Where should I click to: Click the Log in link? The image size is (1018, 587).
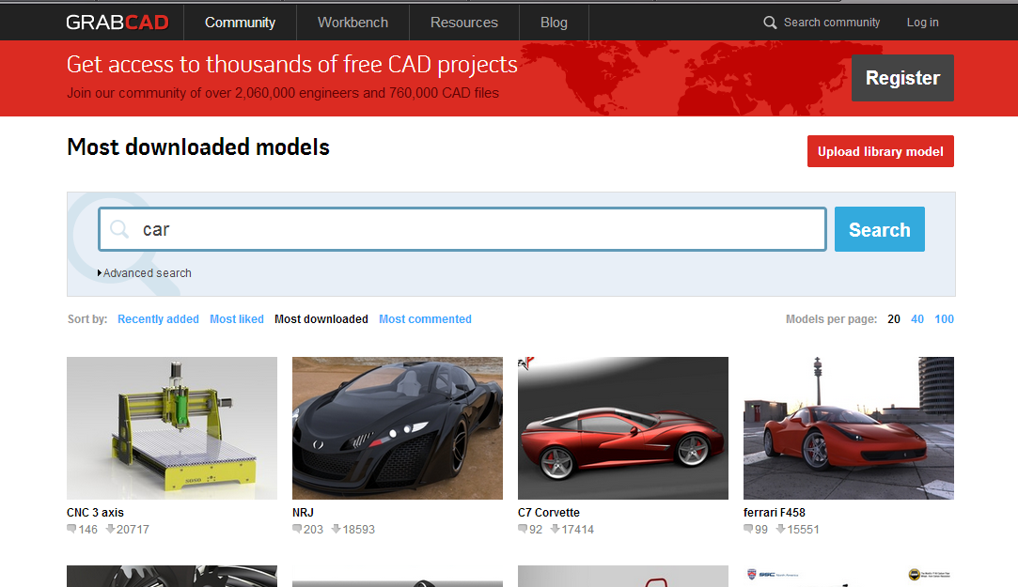(x=922, y=22)
